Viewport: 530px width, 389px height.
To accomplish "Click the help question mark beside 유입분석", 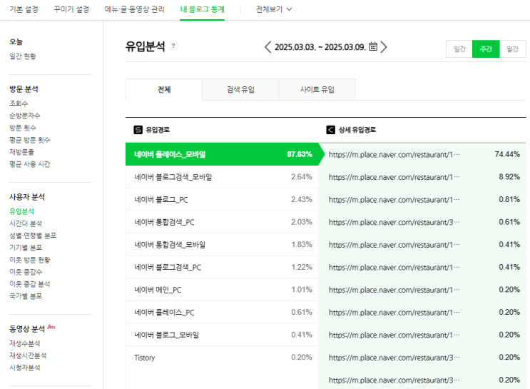I will coord(173,46).
